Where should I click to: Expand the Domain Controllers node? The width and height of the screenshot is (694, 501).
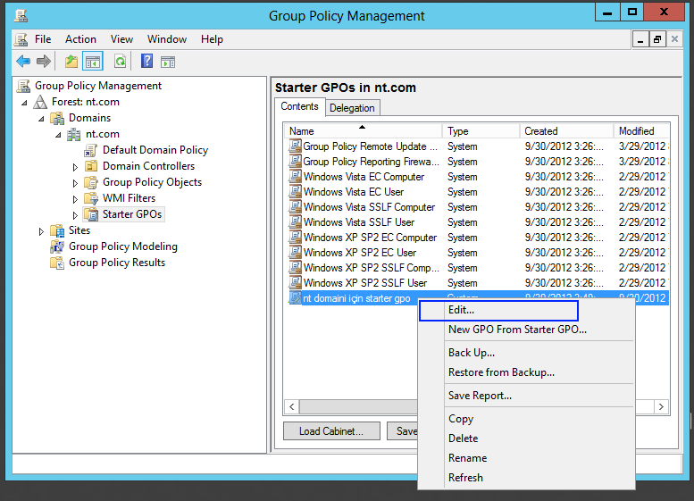coord(75,167)
